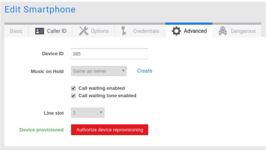The height and width of the screenshot is (151, 266).
Task: Click the Advanced gear icon
Action: point(176,31)
